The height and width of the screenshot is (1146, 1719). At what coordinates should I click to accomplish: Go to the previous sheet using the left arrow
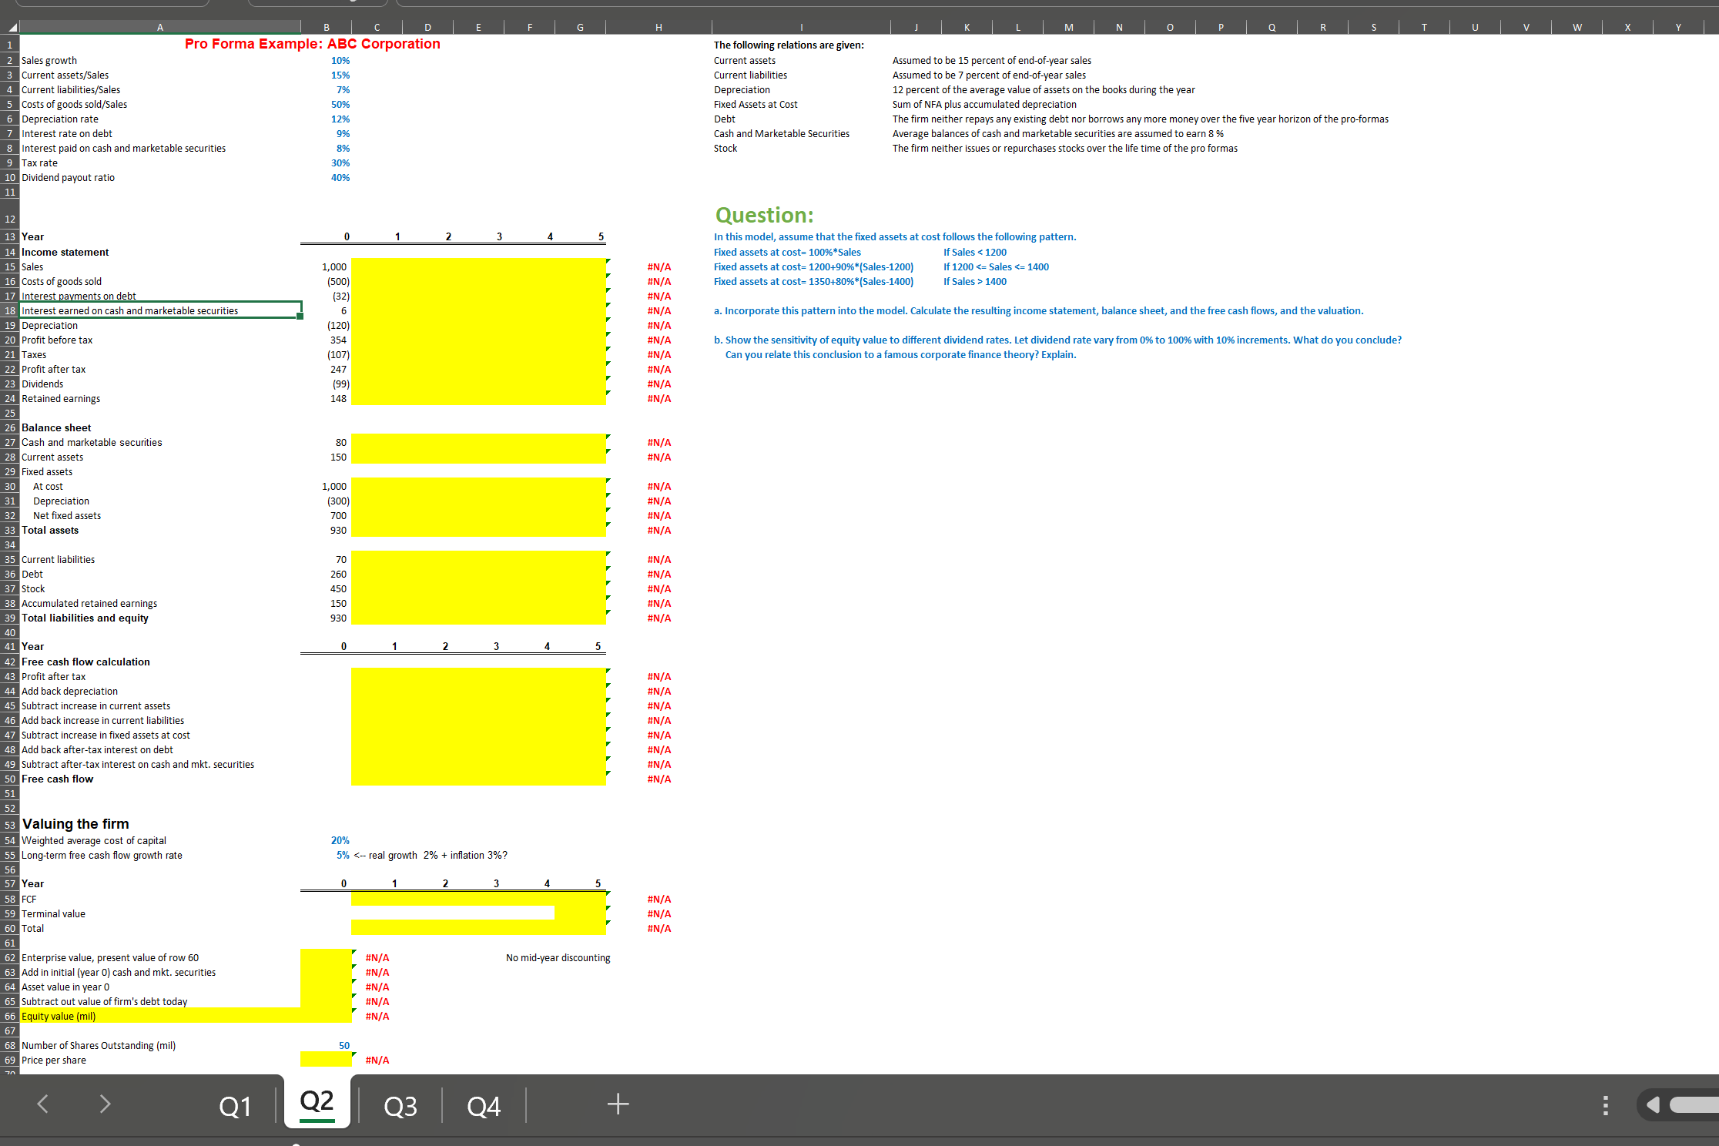[43, 1104]
